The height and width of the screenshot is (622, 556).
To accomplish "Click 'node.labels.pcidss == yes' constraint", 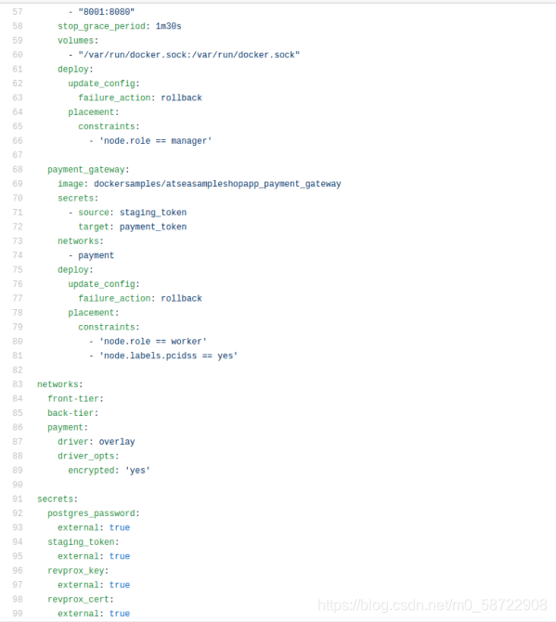I will [168, 356].
